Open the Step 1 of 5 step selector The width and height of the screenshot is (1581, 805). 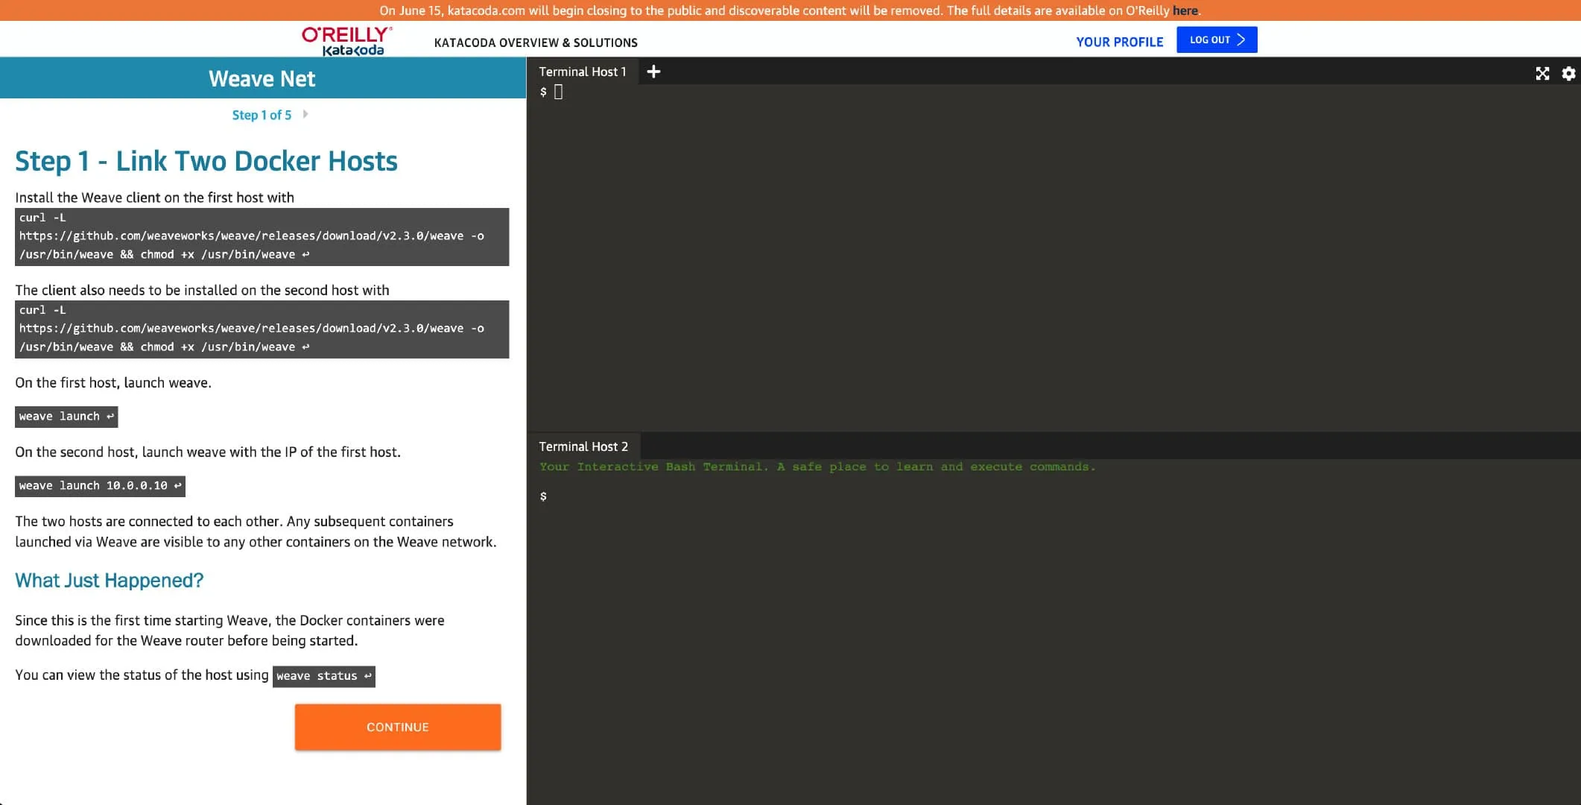262,115
